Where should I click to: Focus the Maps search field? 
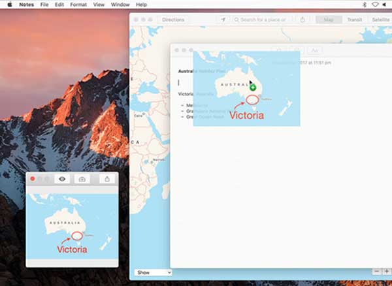(x=262, y=20)
